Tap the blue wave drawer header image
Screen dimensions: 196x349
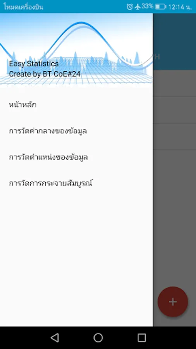point(76,50)
